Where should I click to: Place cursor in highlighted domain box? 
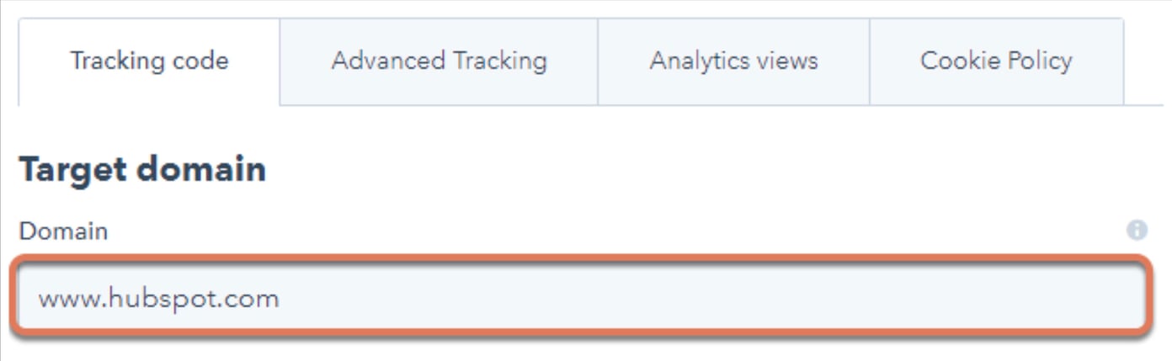click(x=579, y=299)
